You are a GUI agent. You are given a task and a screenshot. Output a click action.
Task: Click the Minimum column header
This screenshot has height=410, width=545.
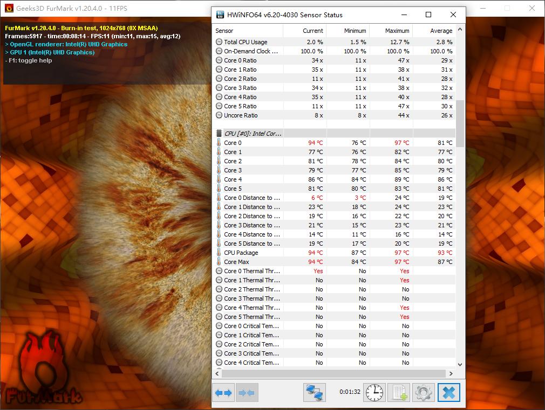point(348,31)
